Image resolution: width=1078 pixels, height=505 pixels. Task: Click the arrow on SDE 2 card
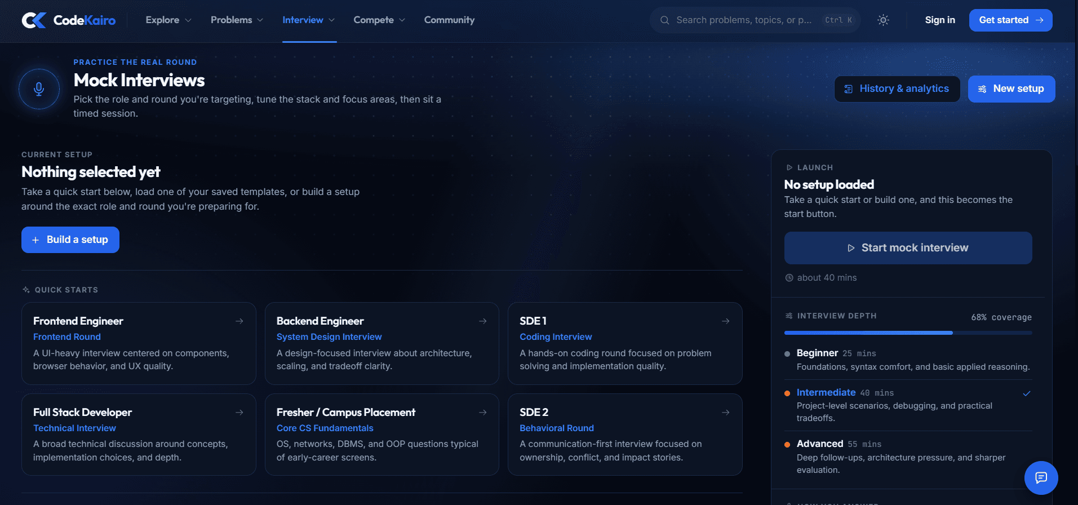pyautogui.click(x=726, y=413)
